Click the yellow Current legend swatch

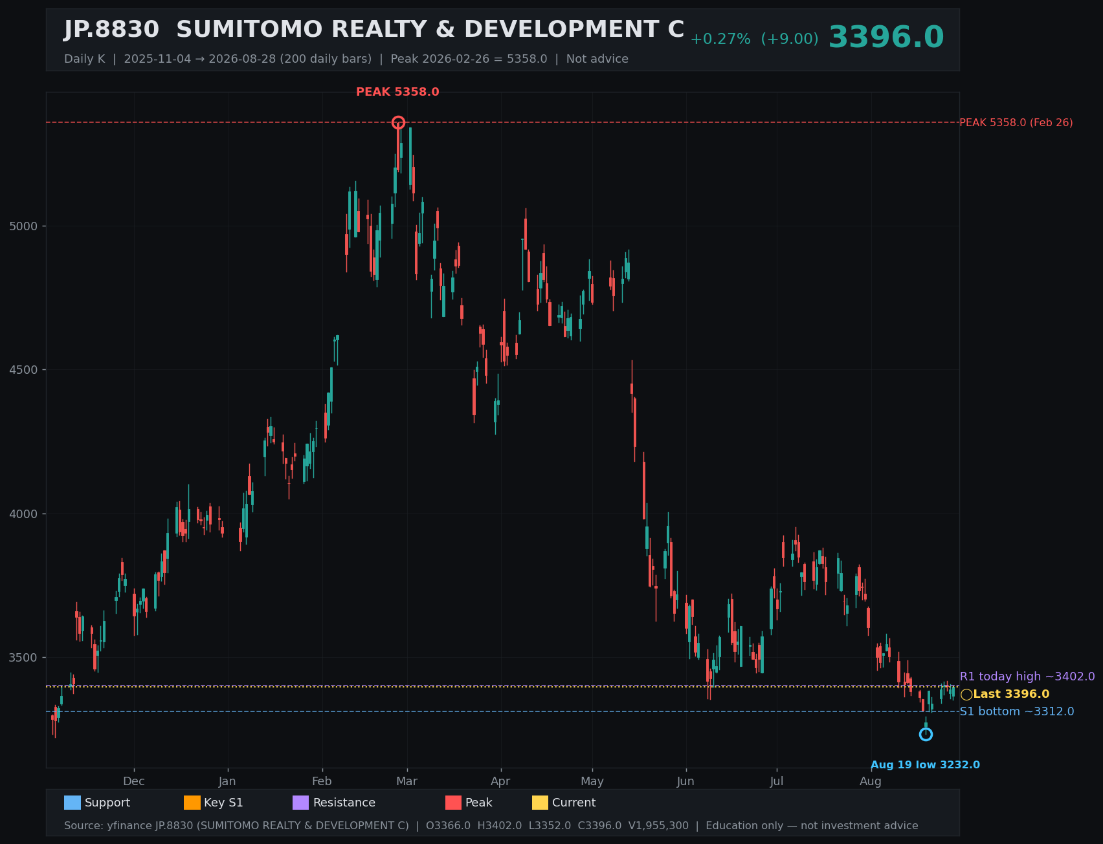(540, 803)
